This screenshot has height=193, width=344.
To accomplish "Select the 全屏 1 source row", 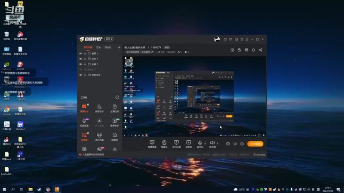I will (x=100, y=64).
